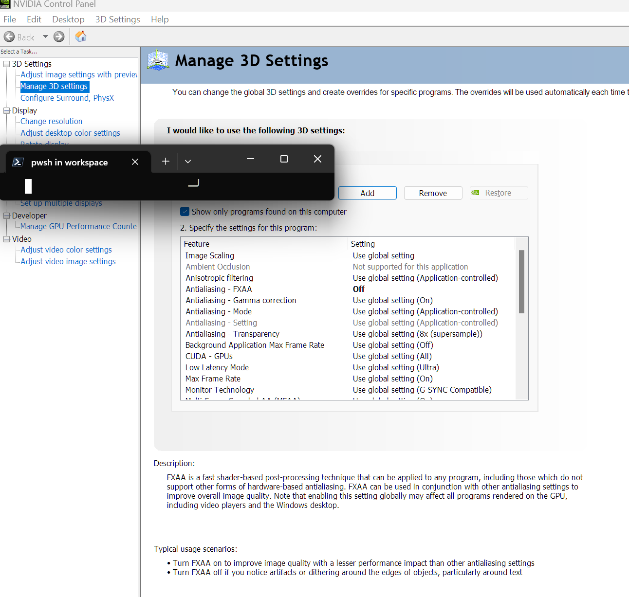This screenshot has width=629, height=597.
Task: Select the CUDA - GPUs feature row
Action: pyautogui.click(x=348, y=356)
